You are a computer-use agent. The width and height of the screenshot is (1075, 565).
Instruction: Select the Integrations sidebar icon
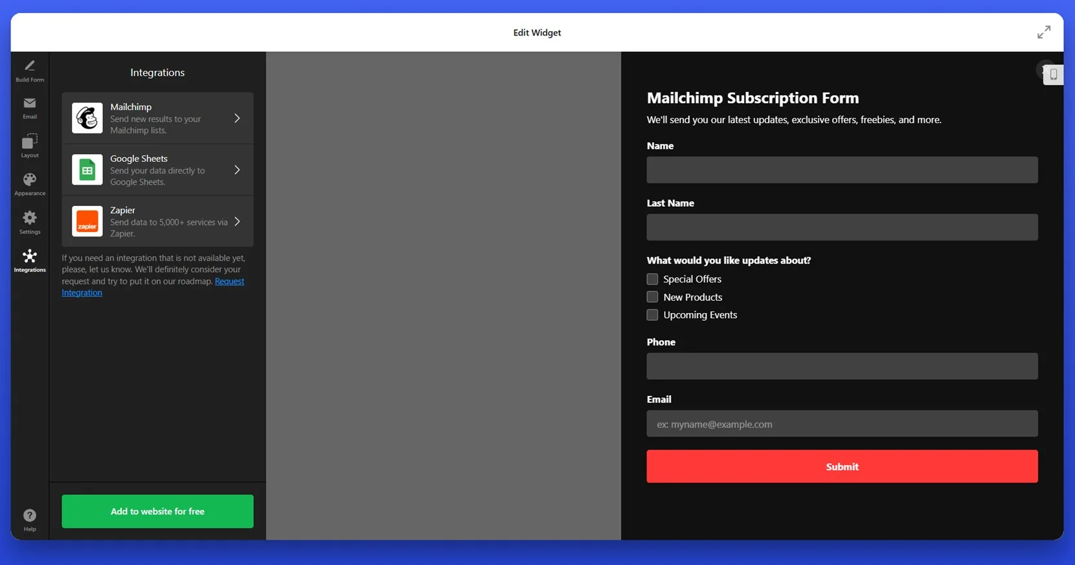tap(30, 256)
